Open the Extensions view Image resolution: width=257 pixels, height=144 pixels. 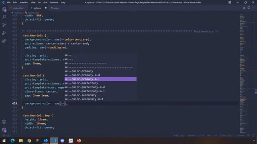(x=4, y=41)
